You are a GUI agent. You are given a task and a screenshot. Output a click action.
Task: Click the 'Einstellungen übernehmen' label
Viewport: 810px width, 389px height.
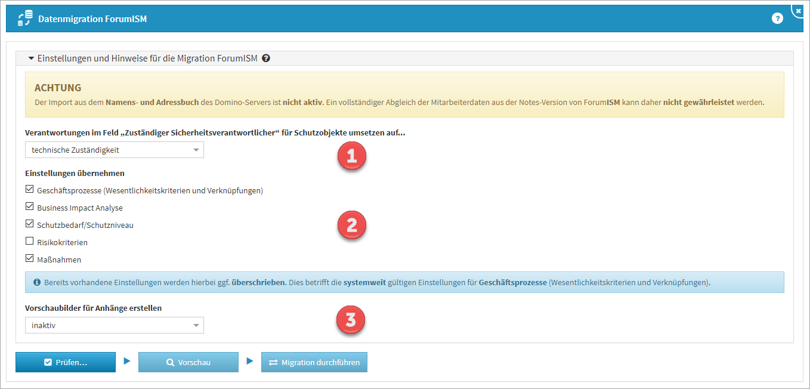(75, 174)
